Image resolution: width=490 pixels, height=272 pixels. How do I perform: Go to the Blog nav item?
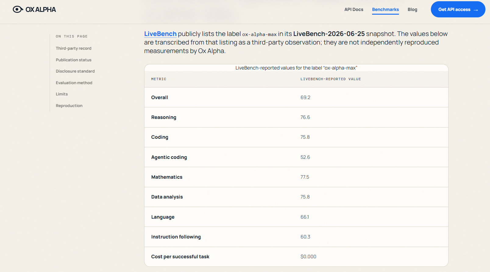[x=412, y=9]
